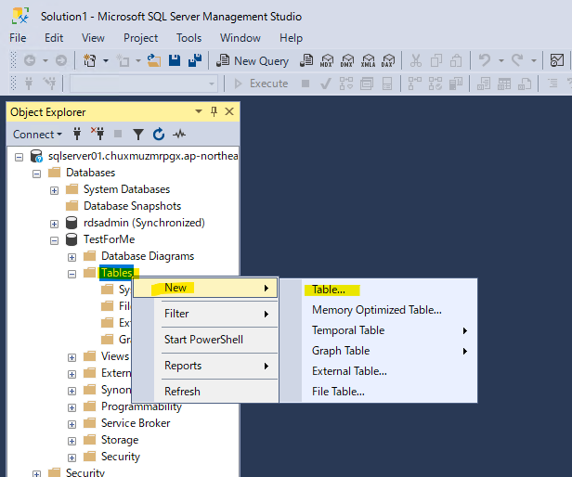Expand the Storage node

tap(71, 441)
